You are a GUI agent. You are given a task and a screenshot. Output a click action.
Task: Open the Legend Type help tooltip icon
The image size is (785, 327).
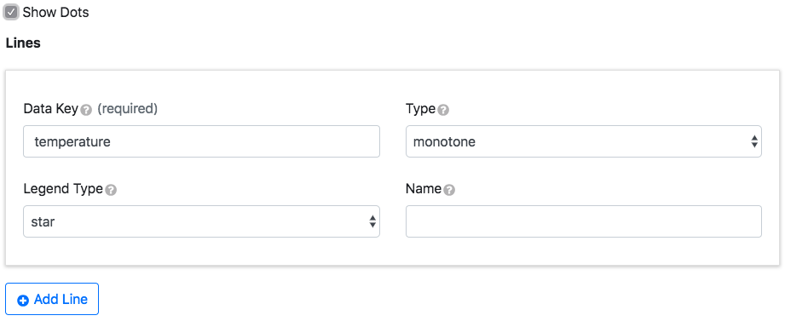(111, 190)
